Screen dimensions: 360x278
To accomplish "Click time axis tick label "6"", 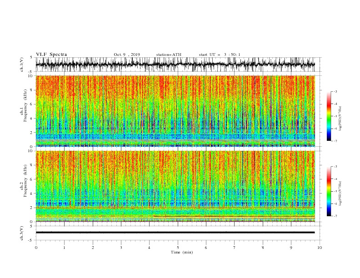I will (x=206, y=248).
